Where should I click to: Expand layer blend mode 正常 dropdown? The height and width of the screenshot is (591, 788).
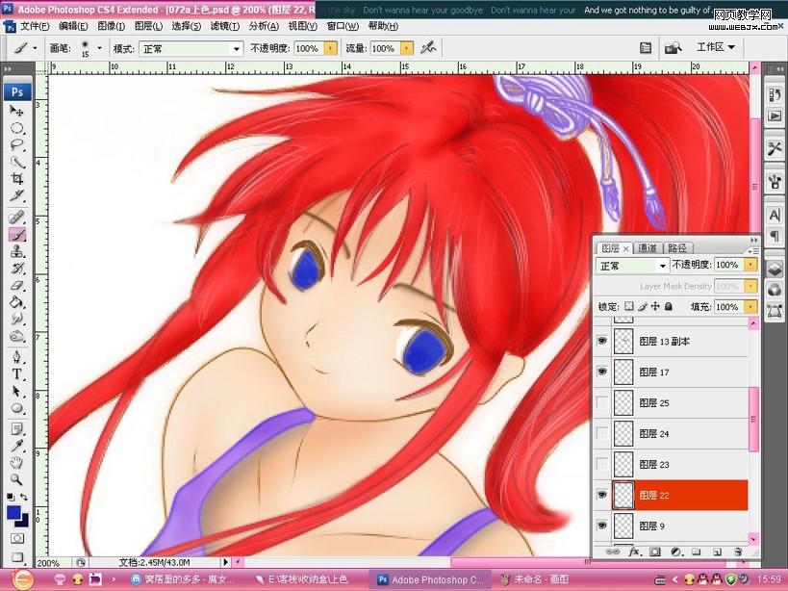[632, 265]
